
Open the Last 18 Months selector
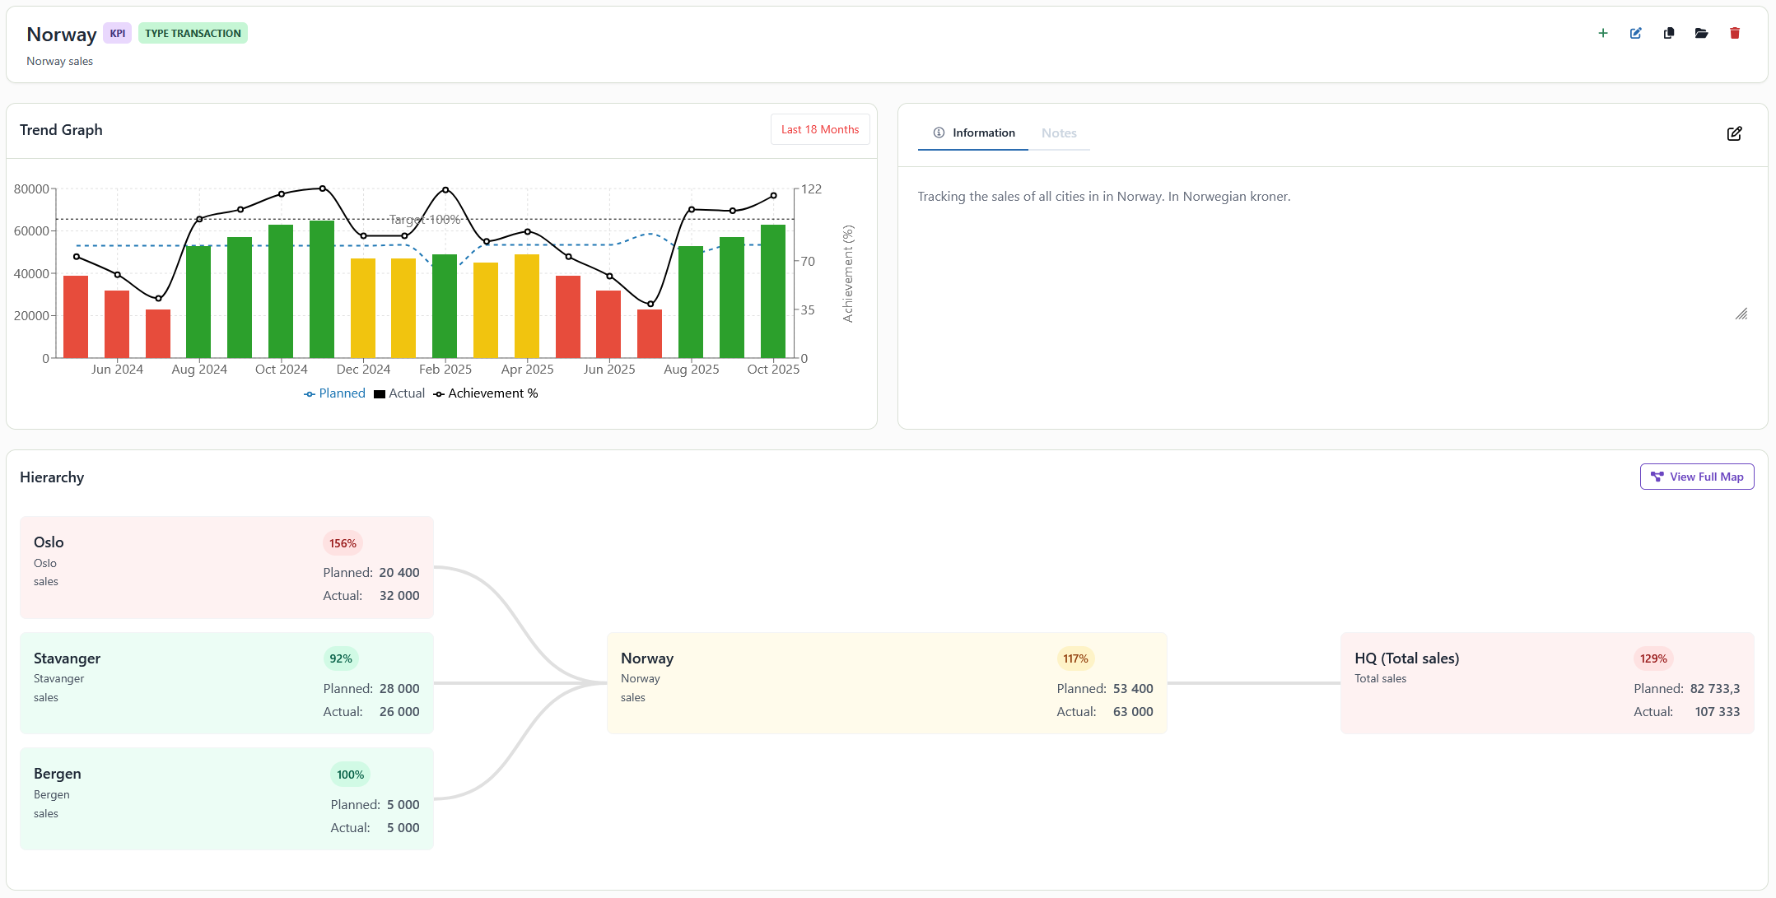coord(819,129)
